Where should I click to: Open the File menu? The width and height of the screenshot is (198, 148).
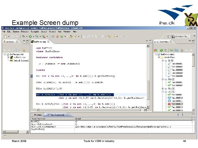4,32
